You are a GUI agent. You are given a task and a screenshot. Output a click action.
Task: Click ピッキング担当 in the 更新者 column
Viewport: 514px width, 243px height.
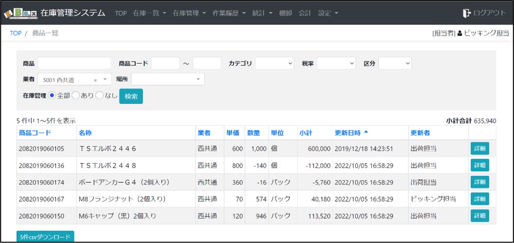(434, 199)
